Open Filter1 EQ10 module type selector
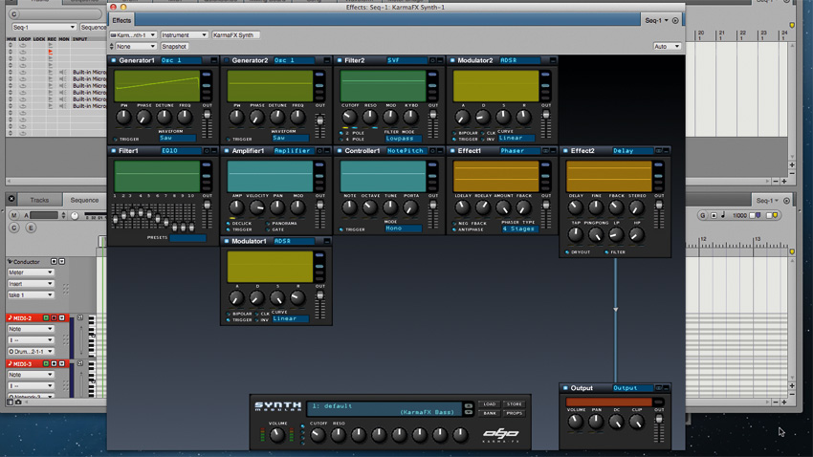Viewport: 813px width, 457px height. (x=180, y=151)
